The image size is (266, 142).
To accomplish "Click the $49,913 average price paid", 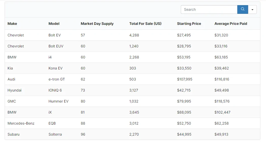I will point(221,134).
